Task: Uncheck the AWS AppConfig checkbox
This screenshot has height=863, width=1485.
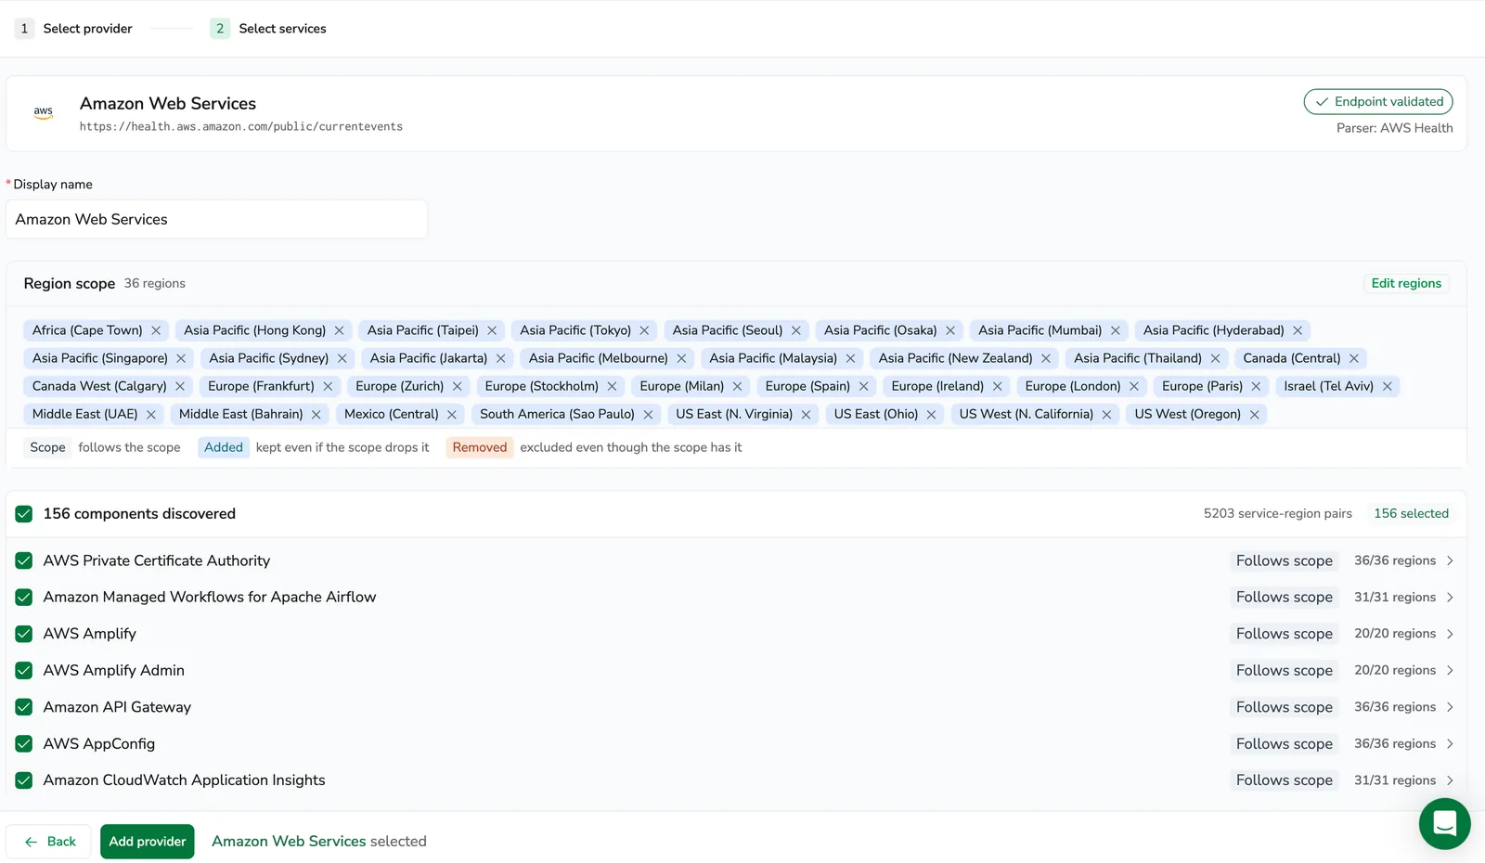Action: (24, 744)
